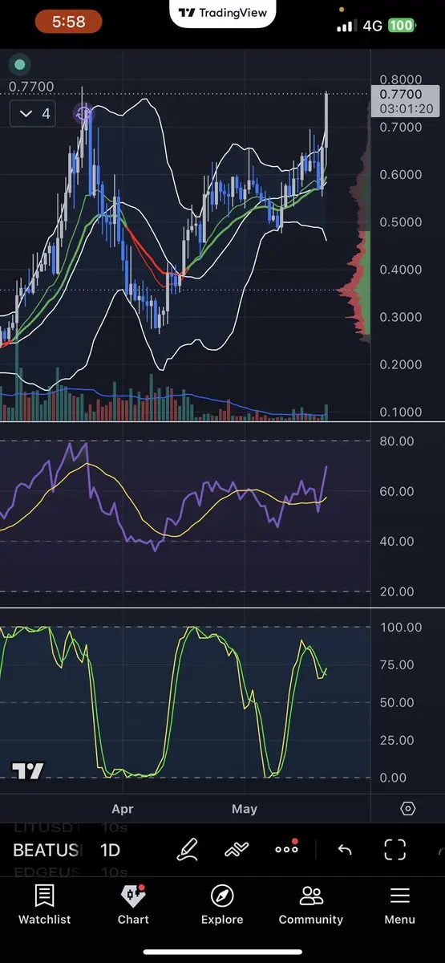Image resolution: width=445 pixels, height=963 pixels.
Task: Tap the 0.7700 high price label at left
Action: [30, 86]
